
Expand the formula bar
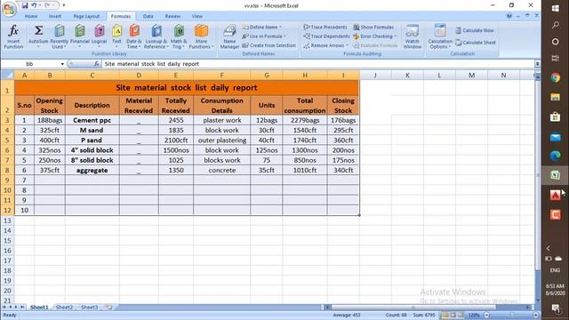(x=537, y=64)
